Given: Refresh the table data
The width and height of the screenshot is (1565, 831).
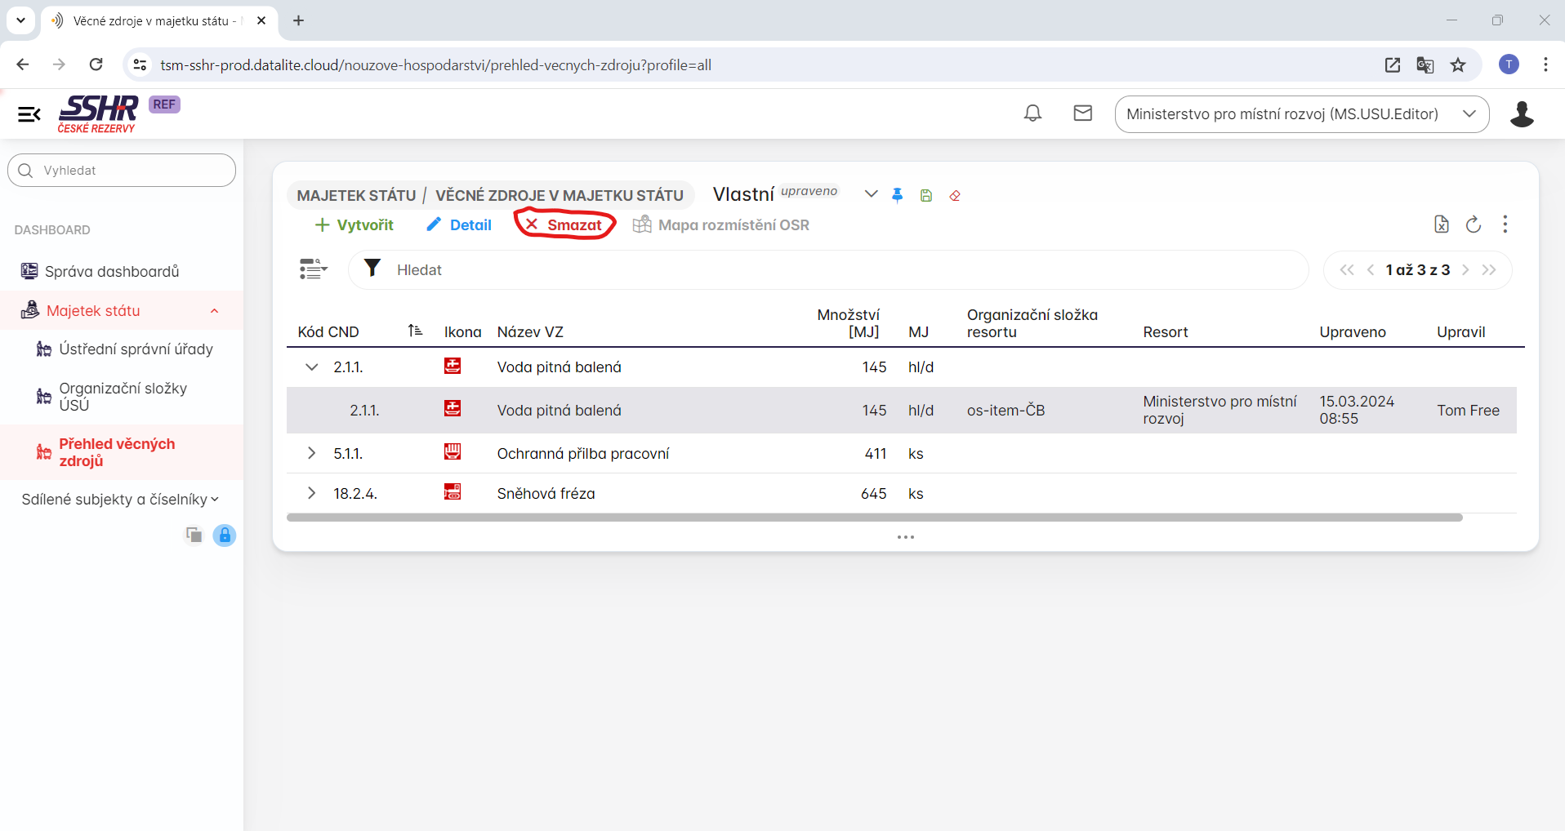Looking at the screenshot, I should pyautogui.click(x=1474, y=224).
